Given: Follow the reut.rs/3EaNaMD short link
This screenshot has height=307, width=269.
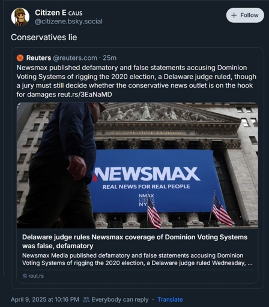Looking at the screenshot, I should pos(85,94).
